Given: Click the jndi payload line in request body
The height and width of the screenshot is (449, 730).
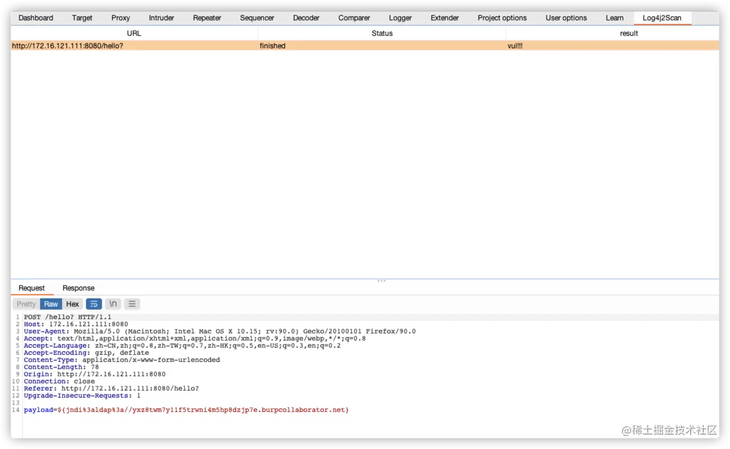Looking at the screenshot, I should coord(187,410).
